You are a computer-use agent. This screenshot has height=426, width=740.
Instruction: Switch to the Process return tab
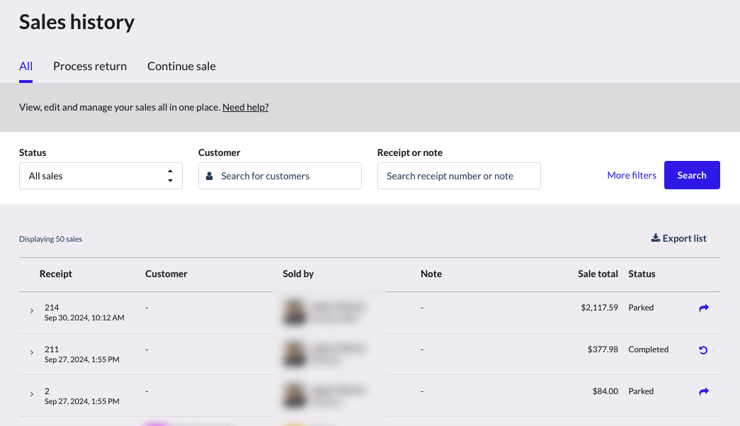[90, 66]
